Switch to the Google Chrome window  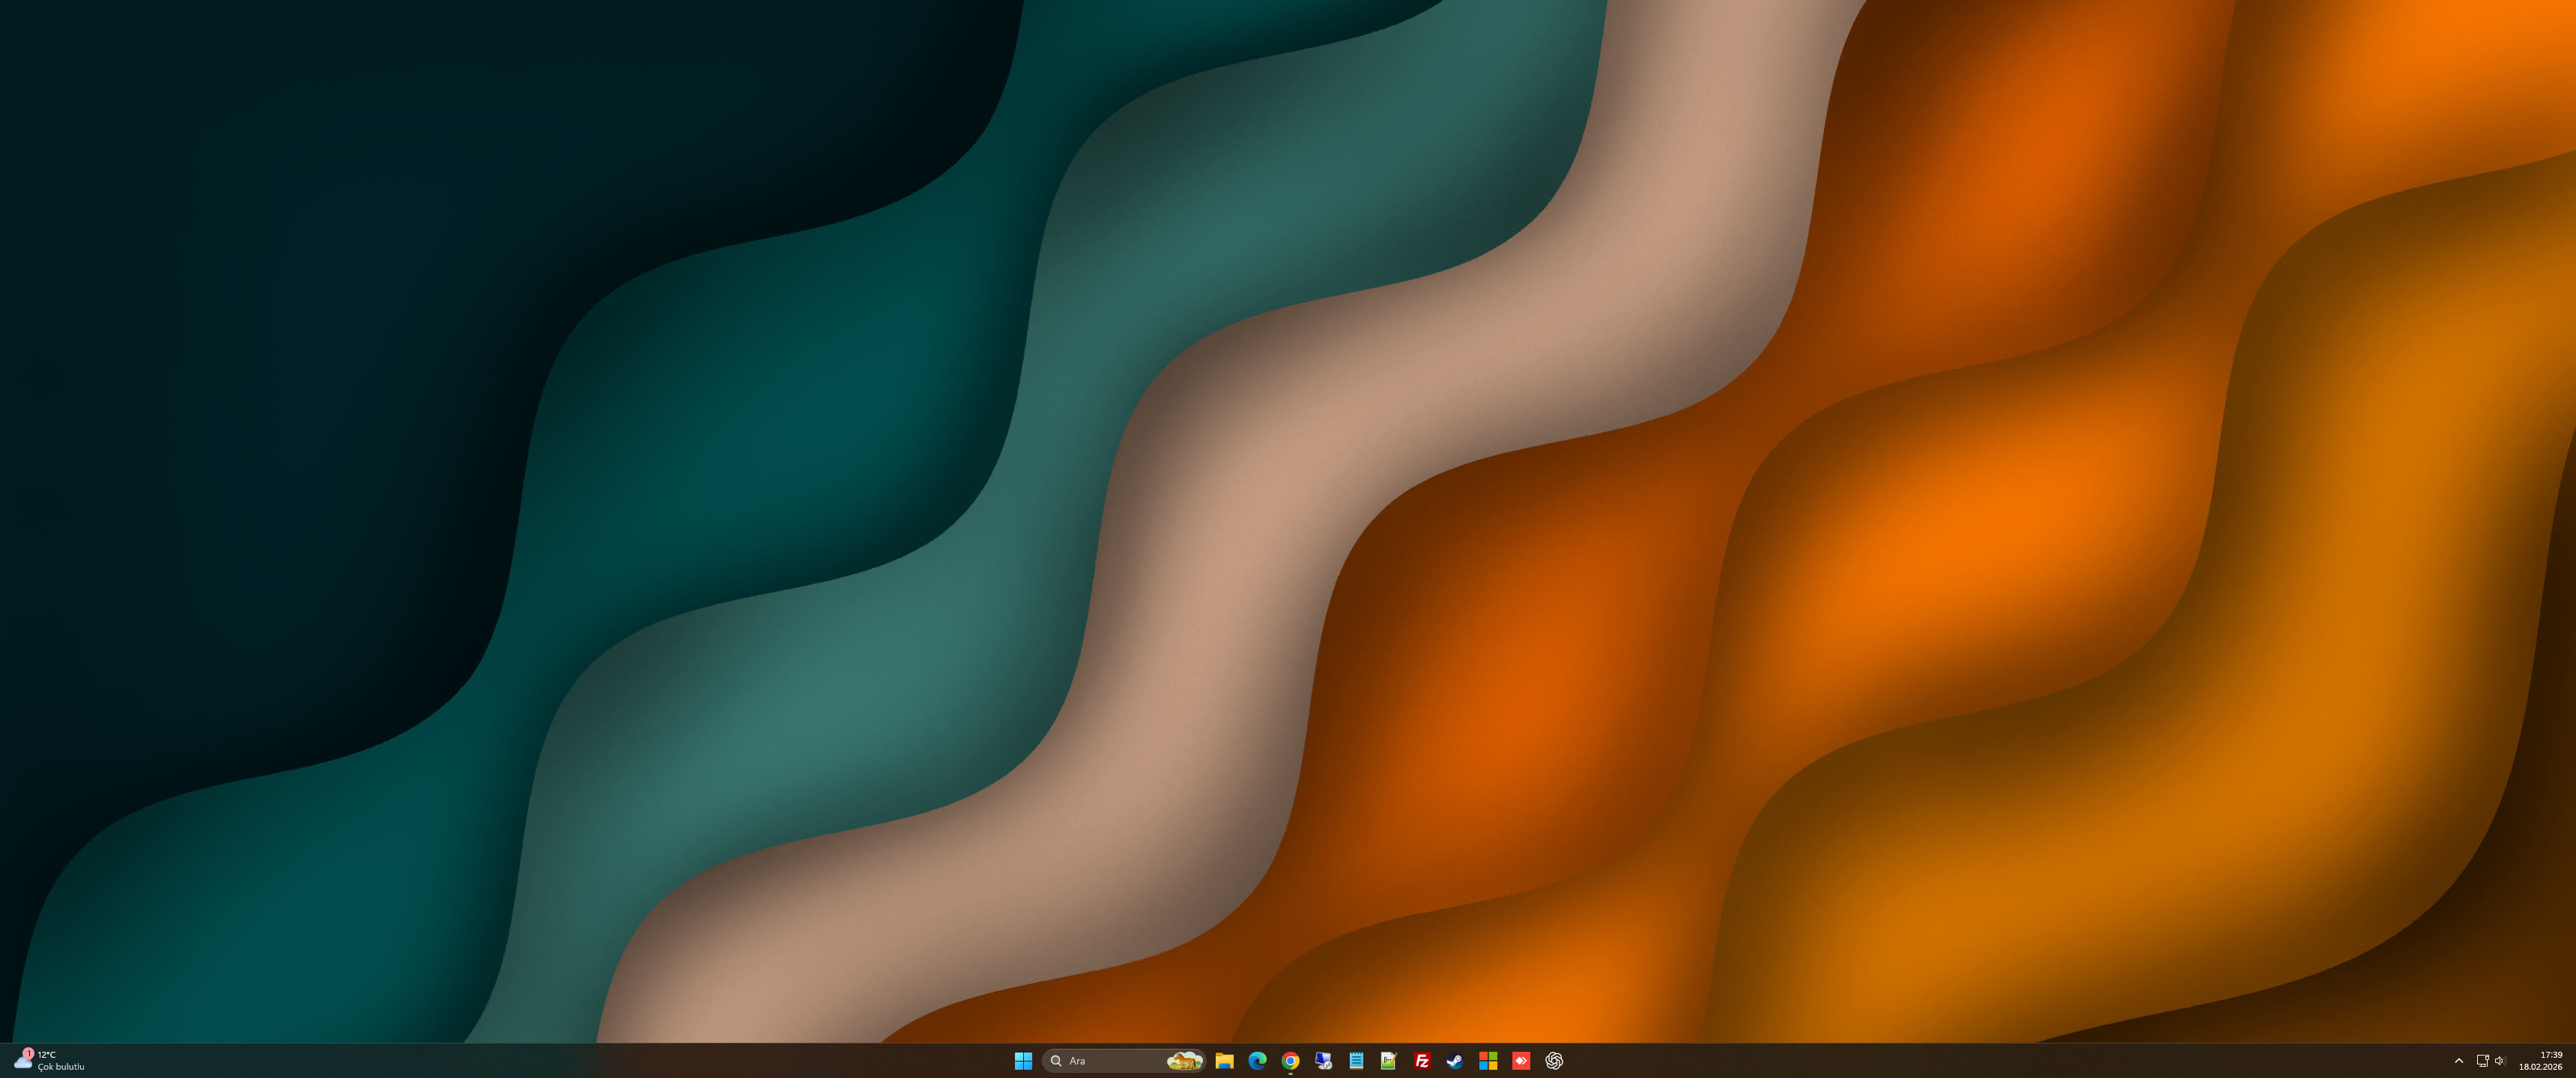pos(1290,1061)
